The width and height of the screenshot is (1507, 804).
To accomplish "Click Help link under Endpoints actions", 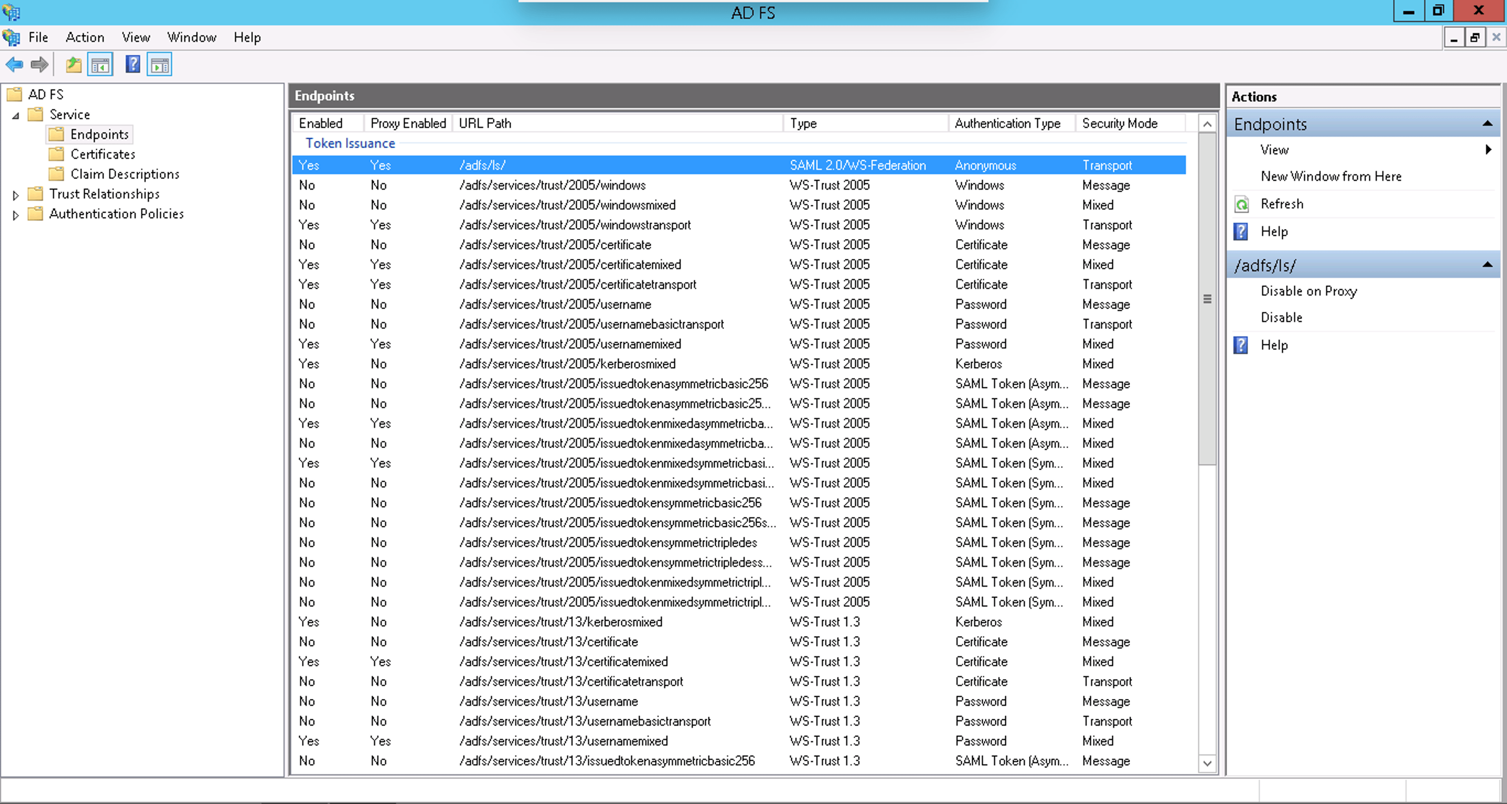I will 1274,232.
